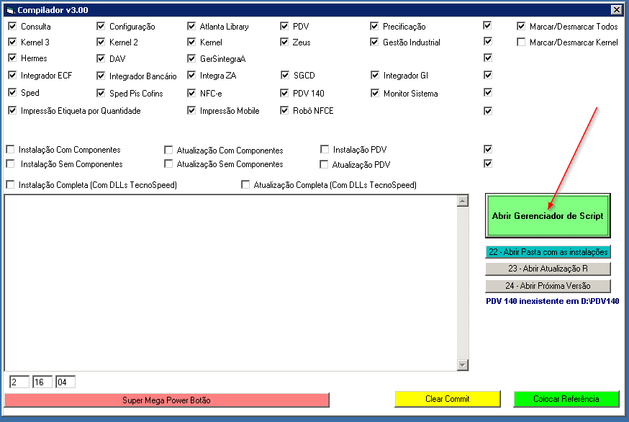This screenshot has width=629, height=422.
Task: Focus version field containing 16
Action: pos(42,382)
